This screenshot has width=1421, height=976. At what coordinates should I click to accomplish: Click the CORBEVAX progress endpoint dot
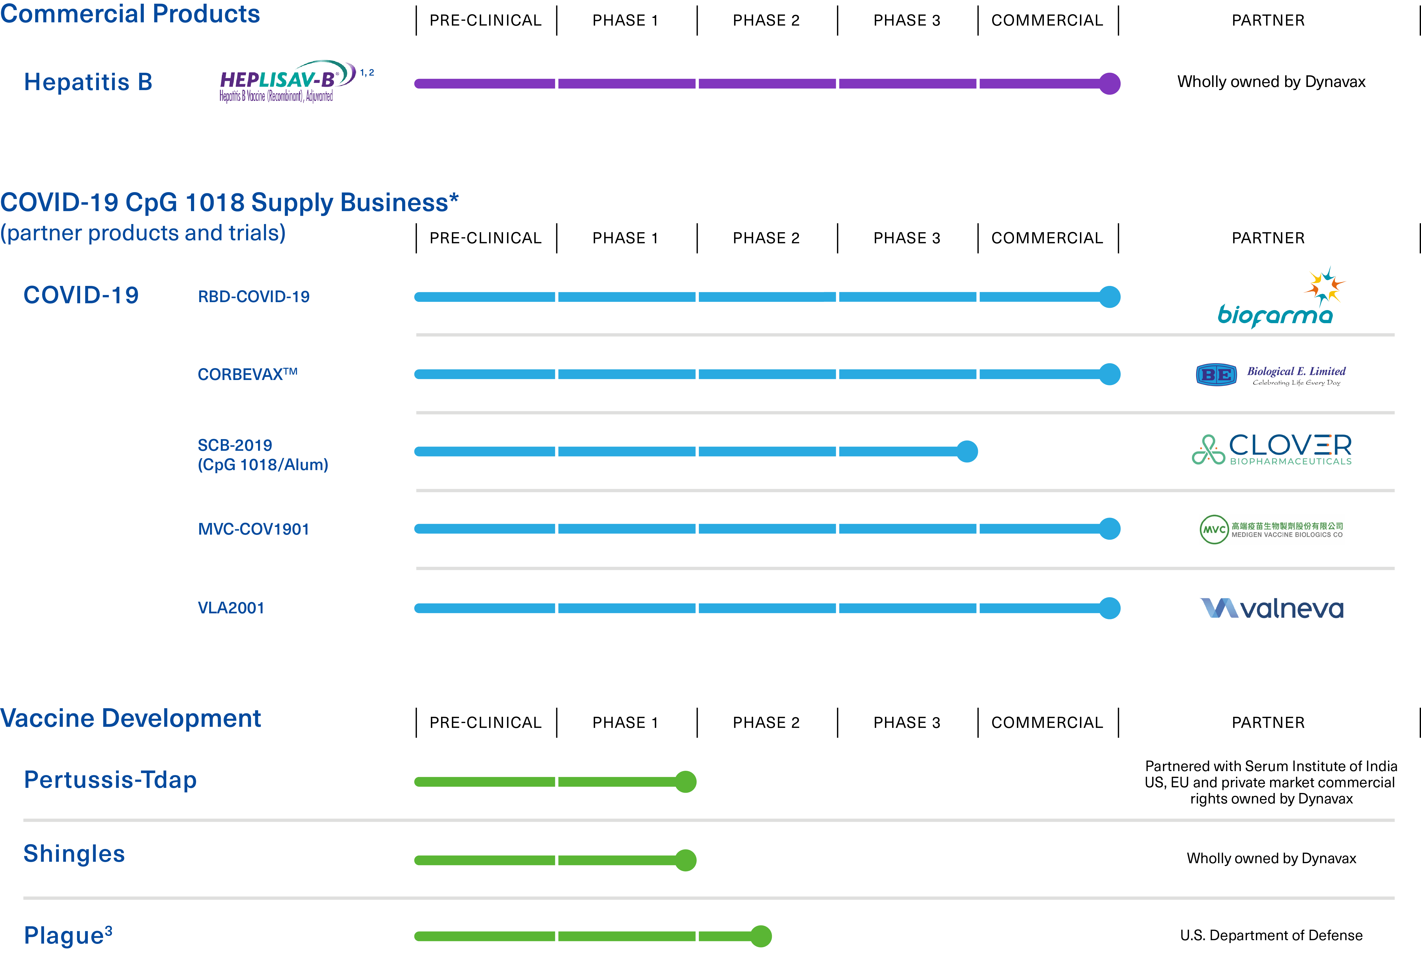[x=1109, y=374]
